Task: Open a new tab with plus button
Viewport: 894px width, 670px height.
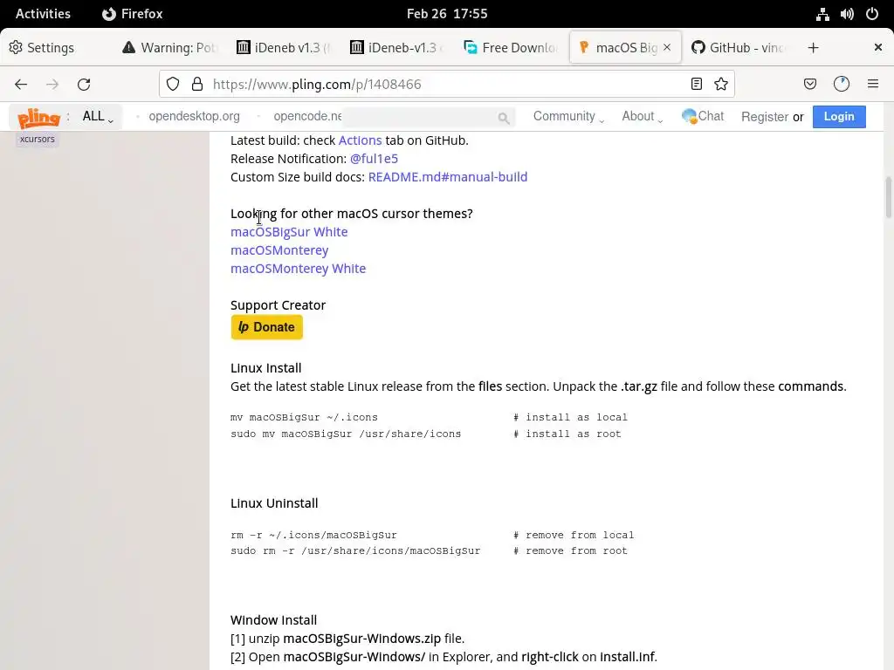Action: 813,48
